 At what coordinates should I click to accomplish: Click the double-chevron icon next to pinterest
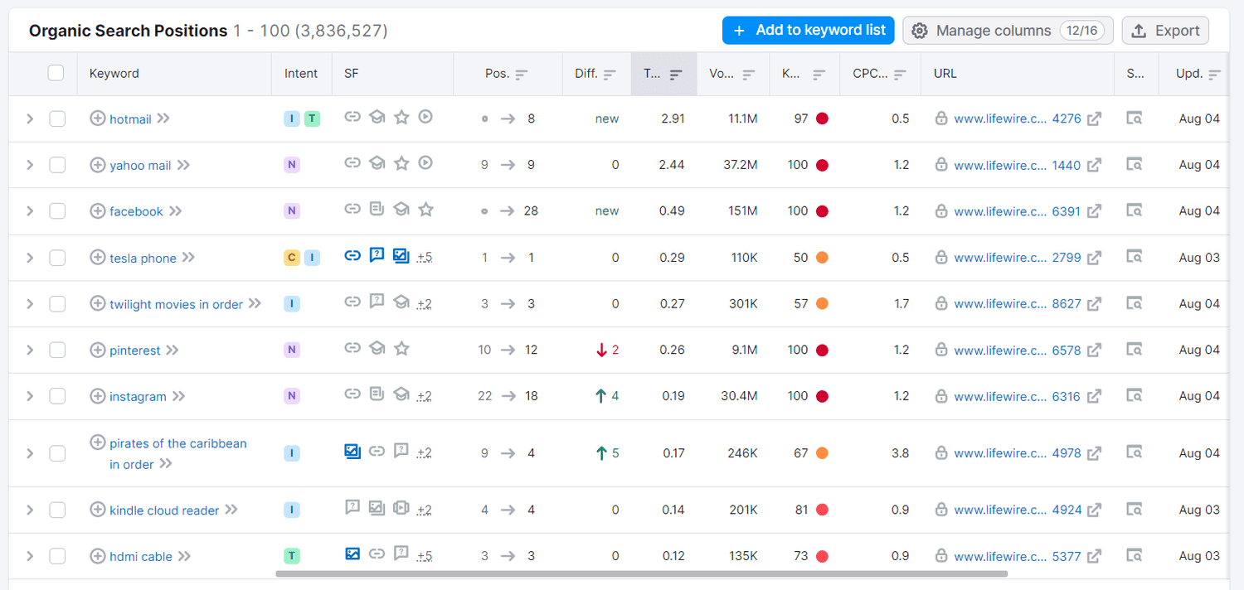pos(173,351)
